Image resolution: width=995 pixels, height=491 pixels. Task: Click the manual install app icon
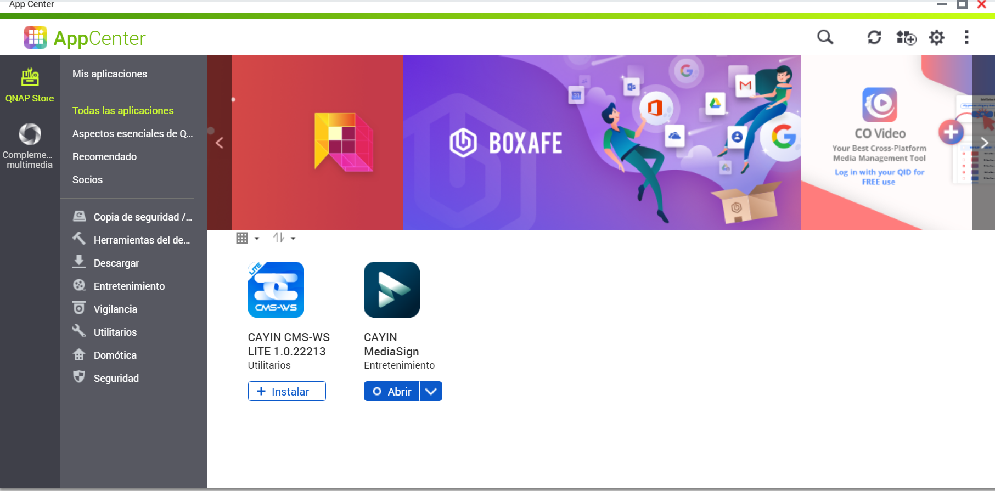(906, 37)
